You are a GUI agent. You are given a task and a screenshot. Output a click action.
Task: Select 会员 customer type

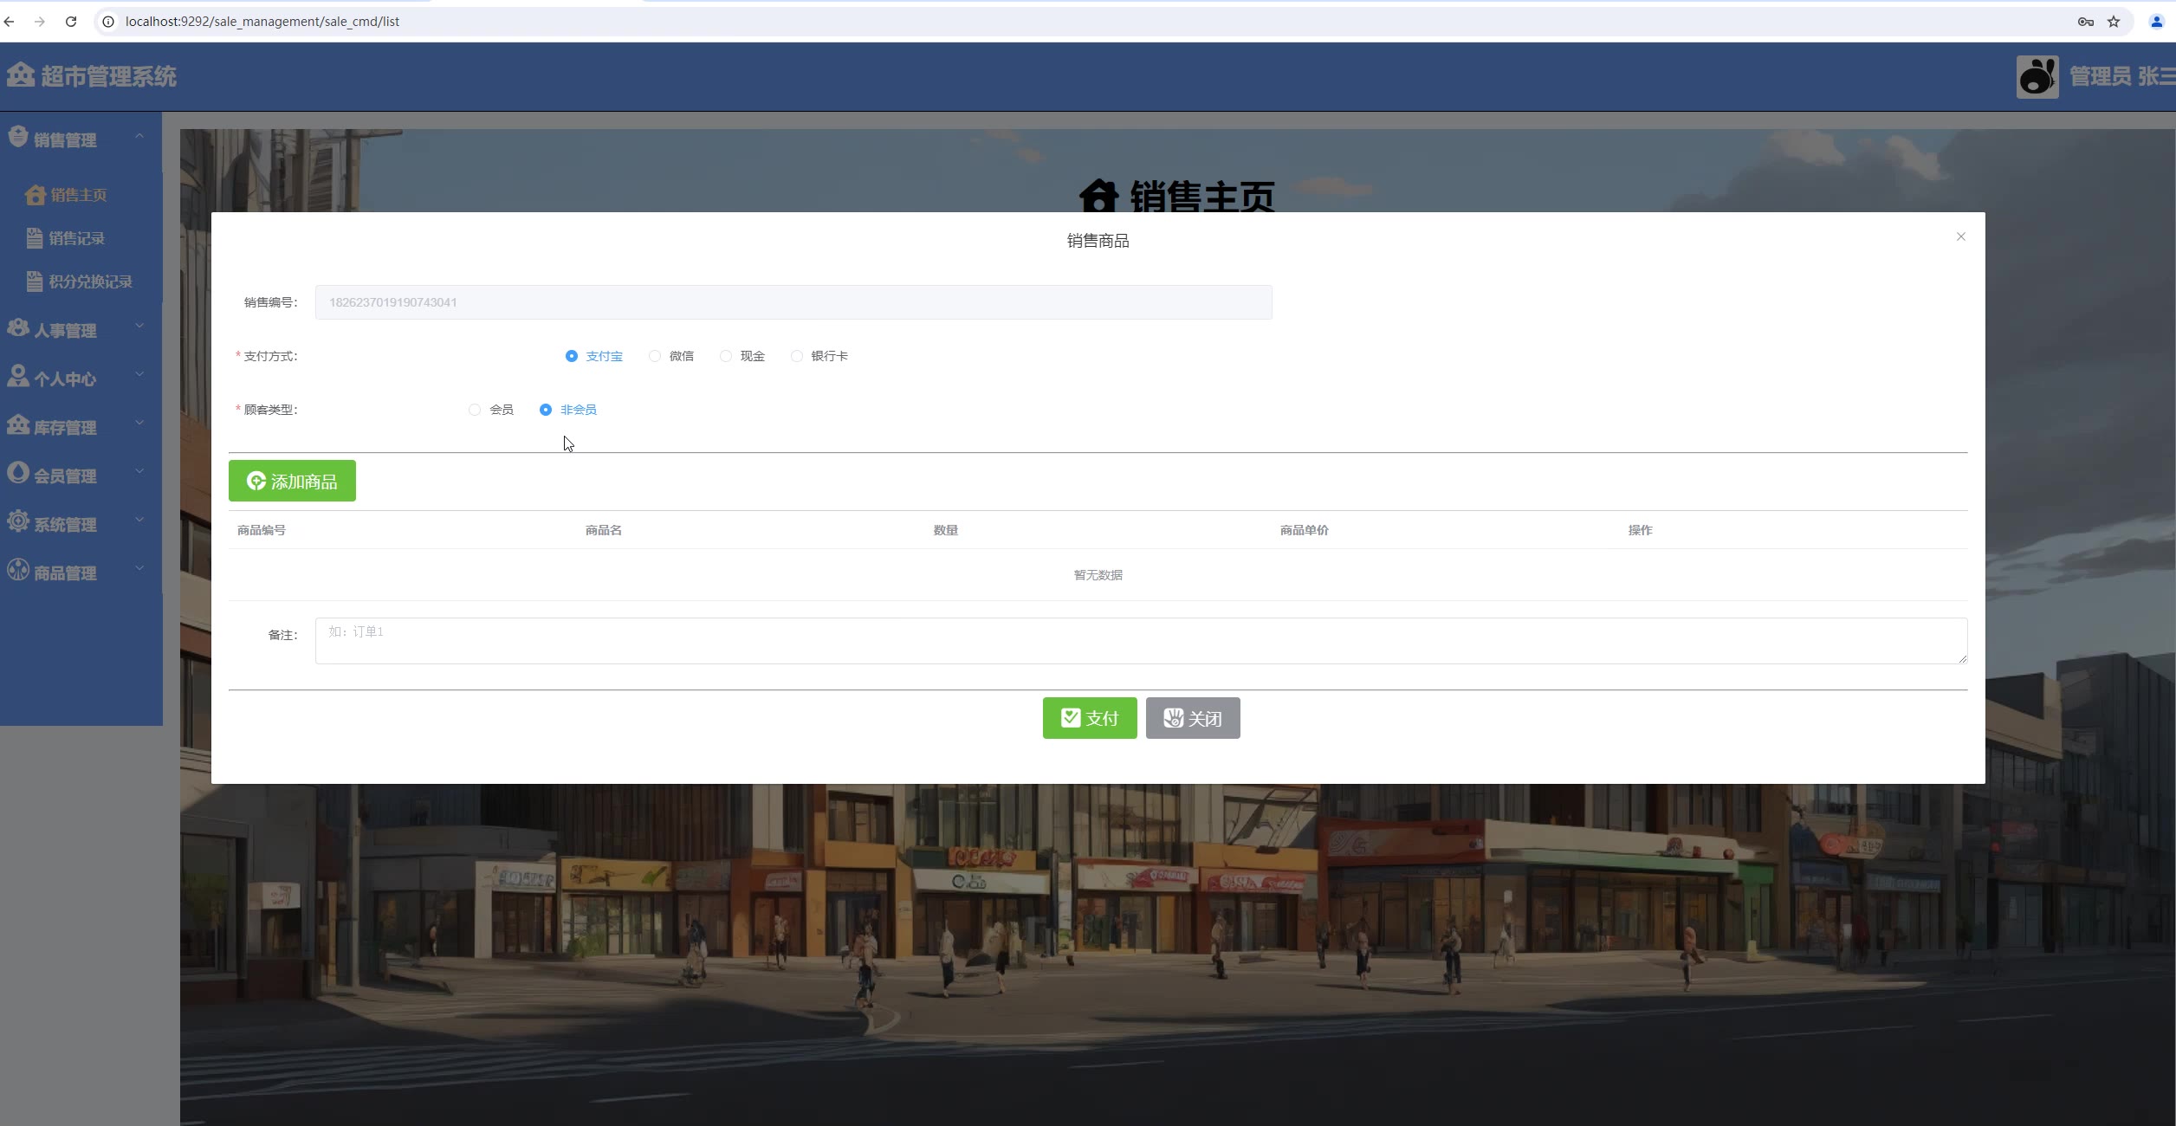pyautogui.click(x=475, y=410)
